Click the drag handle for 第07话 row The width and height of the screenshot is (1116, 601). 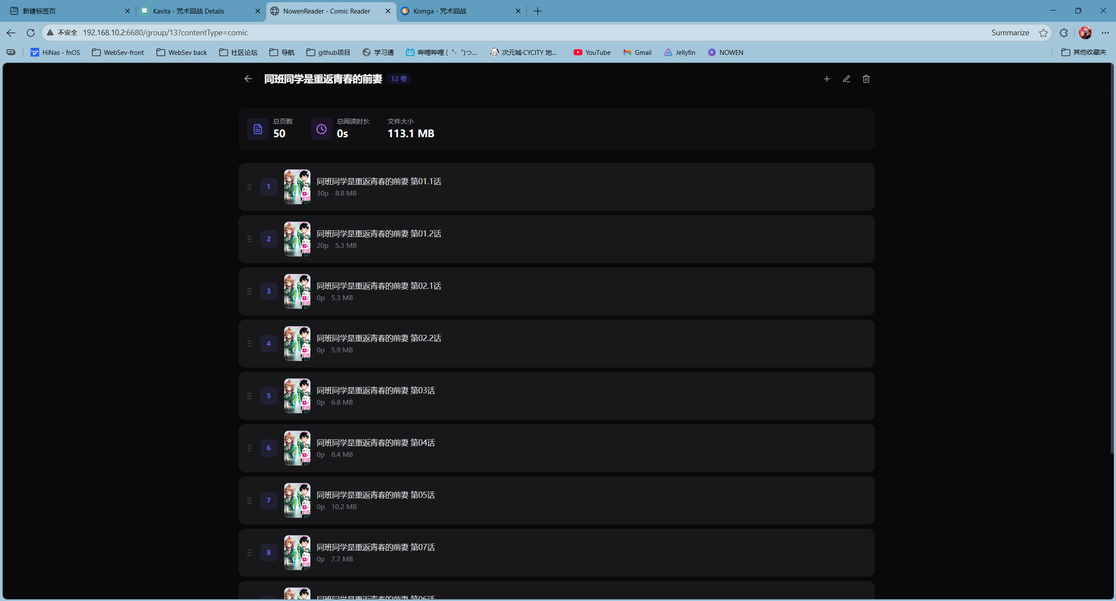(x=249, y=553)
